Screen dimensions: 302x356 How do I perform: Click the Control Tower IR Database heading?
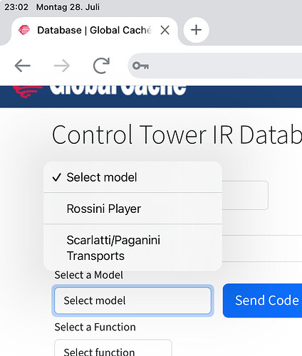pyautogui.click(x=177, y=135)
